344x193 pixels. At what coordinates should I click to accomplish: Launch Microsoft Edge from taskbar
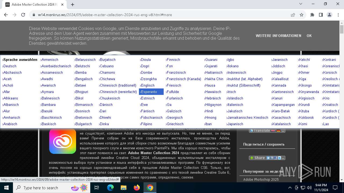pyautogui.click(x=110, y=188)
